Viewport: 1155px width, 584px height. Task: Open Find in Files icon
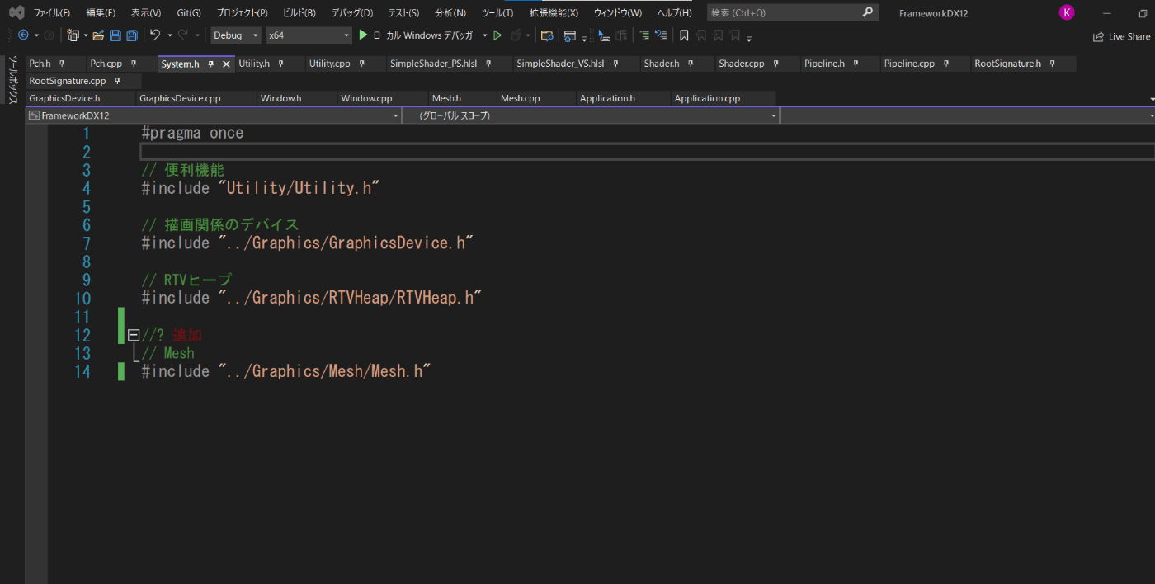[x=546, y=35]
